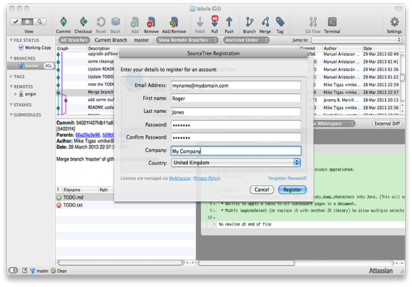Viewport: 412px width, 287px height.
Task: Collapse the SUBMODULES sidebar section
Action: [11, 115]
